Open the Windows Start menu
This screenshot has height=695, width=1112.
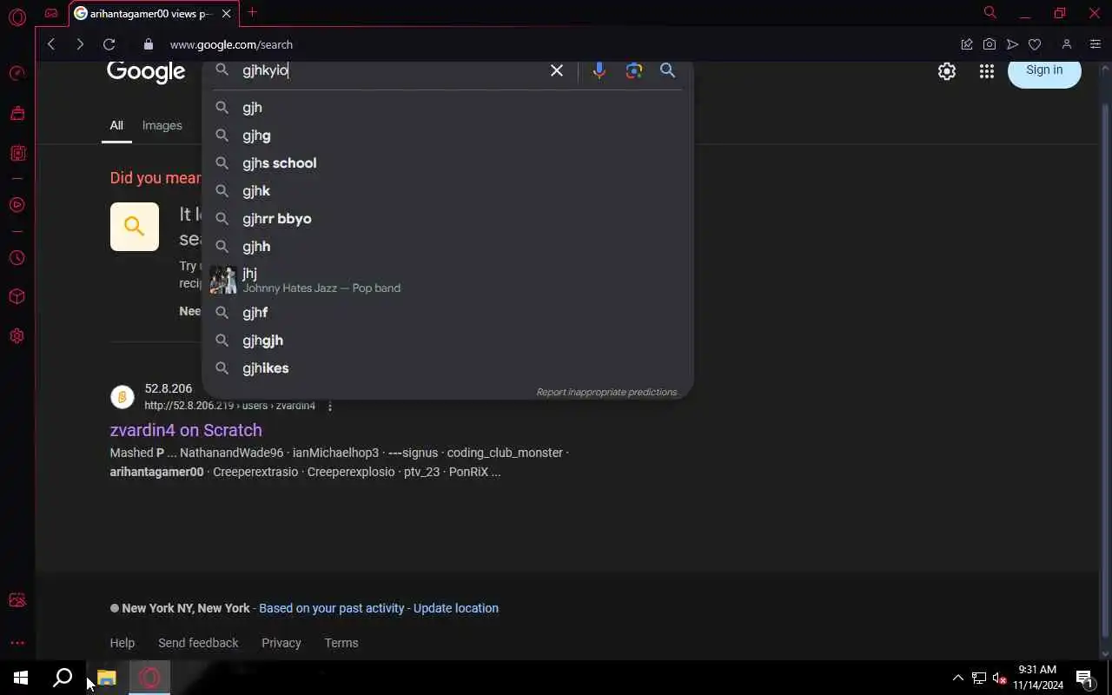[x=21, y=678]
